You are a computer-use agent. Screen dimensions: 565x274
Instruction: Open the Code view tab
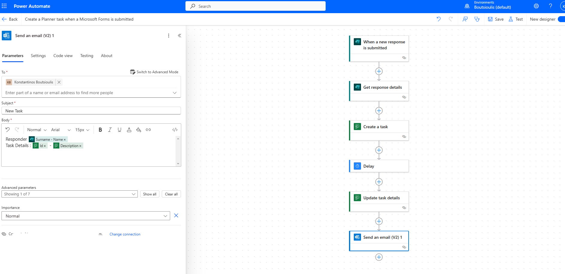(63, 56)
